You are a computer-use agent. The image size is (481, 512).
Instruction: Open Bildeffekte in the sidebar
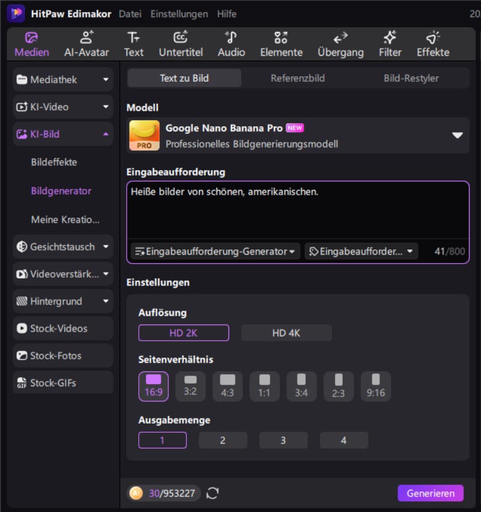(54, 162)
